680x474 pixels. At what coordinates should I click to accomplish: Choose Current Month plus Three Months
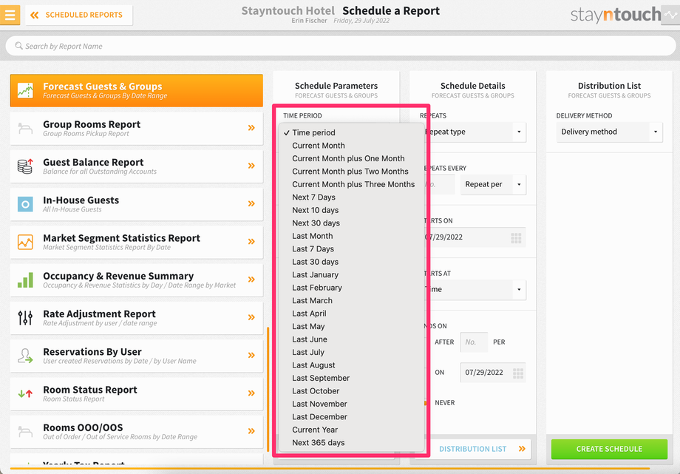coord(351,184)
